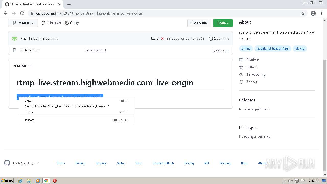The height and width of the screenshot is (184, 327).
Task: Open the 7 forks link
Action: pyautogui.click(x=248, y=82)
